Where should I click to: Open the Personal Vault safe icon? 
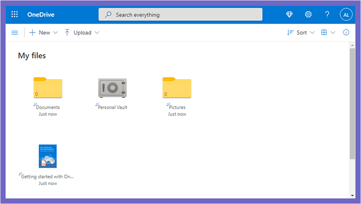coord(112,88)
